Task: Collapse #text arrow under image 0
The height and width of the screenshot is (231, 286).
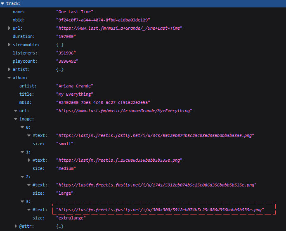Action: coord(29,135)
